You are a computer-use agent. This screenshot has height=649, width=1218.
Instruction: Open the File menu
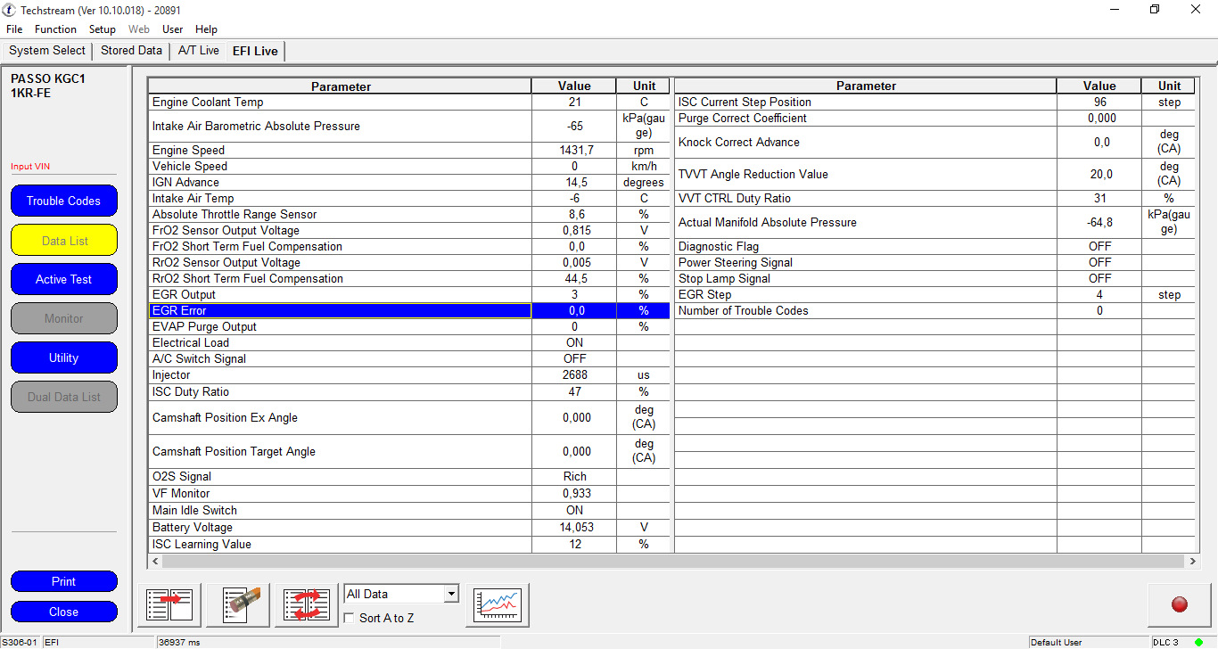(14, 29)
